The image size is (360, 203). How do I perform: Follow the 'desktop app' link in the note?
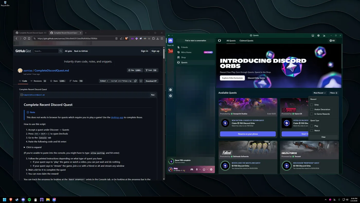(117, 117)
